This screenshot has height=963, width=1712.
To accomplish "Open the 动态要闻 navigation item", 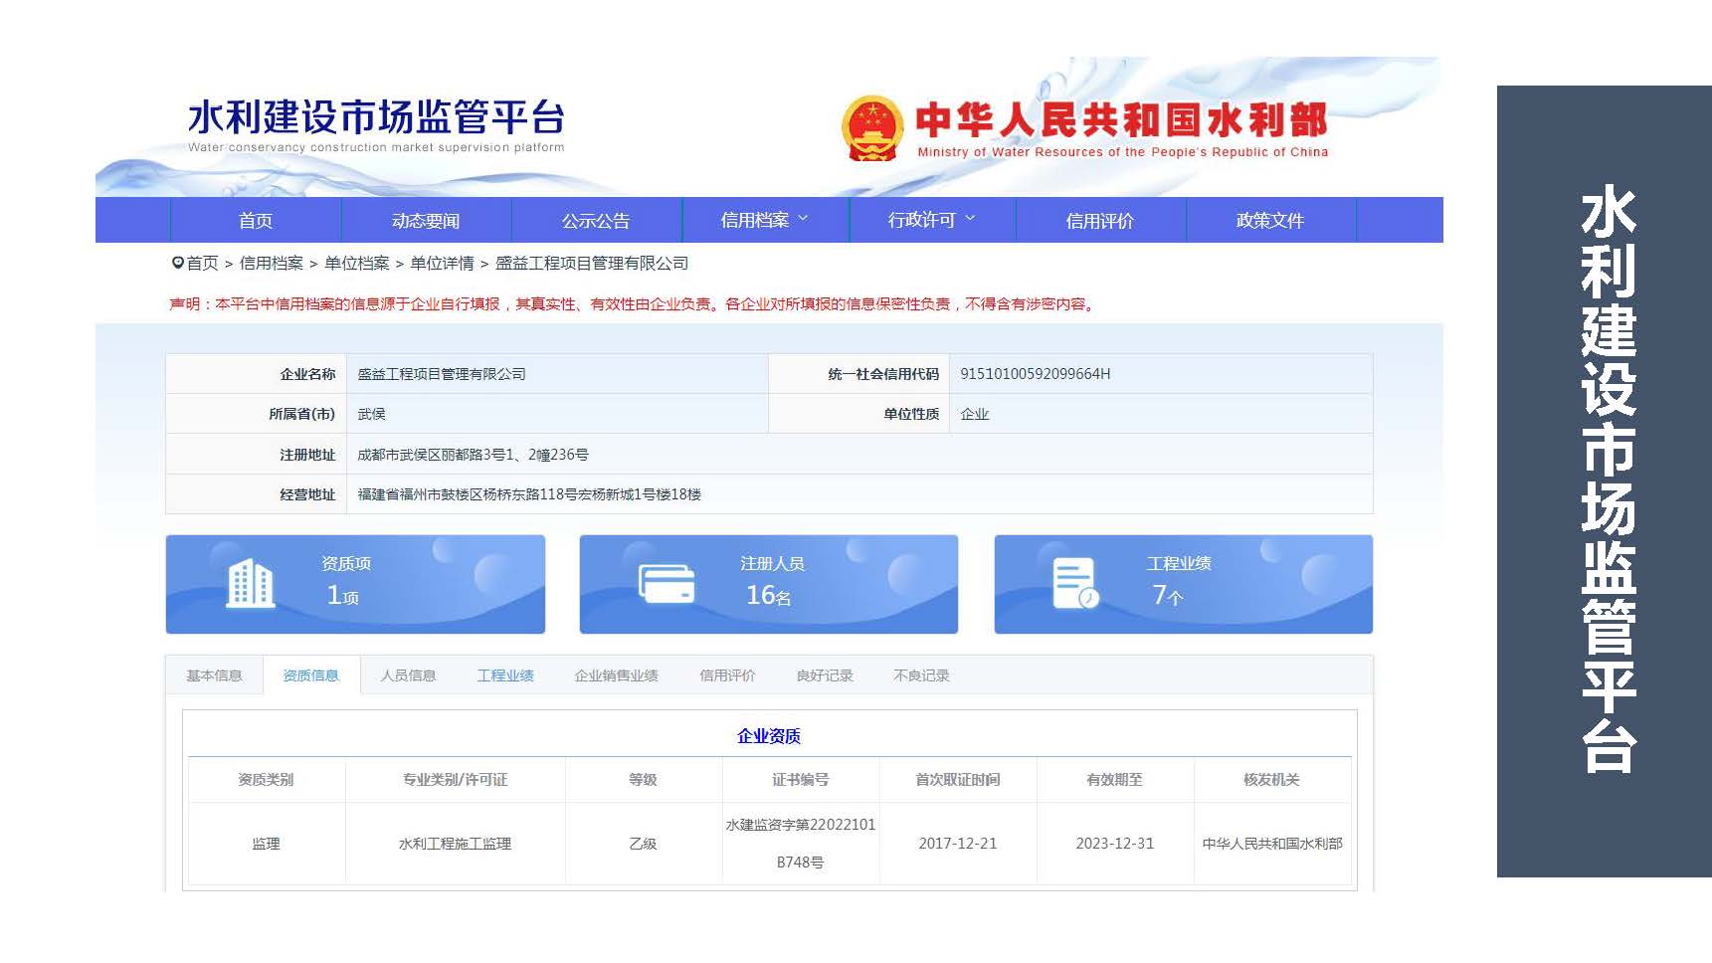I will coord(426,221).
